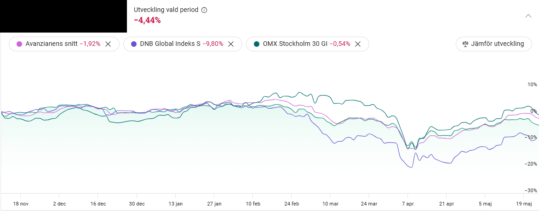Viewport: 539px width, 211px height.
Task: Click the -4,44% period development value
Action: pos(147,20)
